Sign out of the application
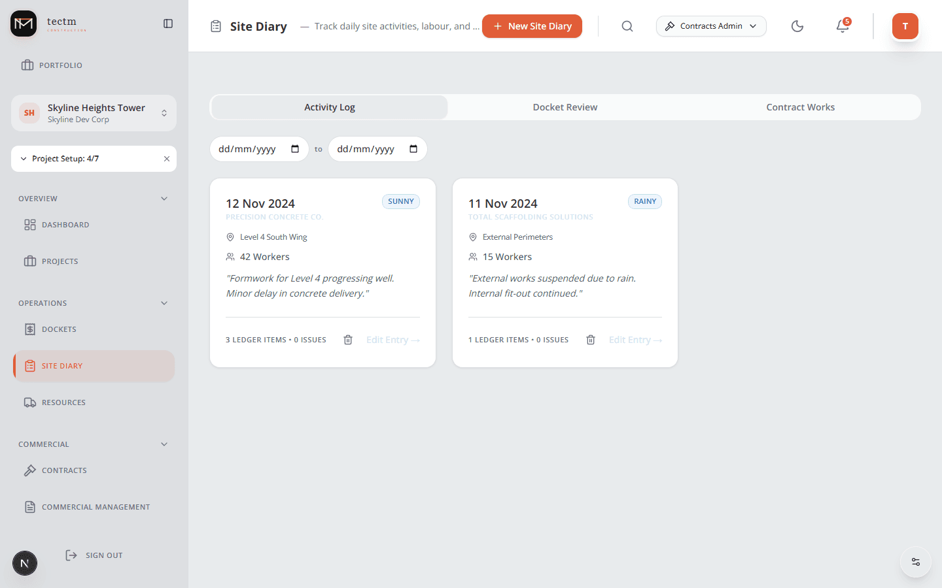This screenshot has height=588, width=942. [94, 555]
